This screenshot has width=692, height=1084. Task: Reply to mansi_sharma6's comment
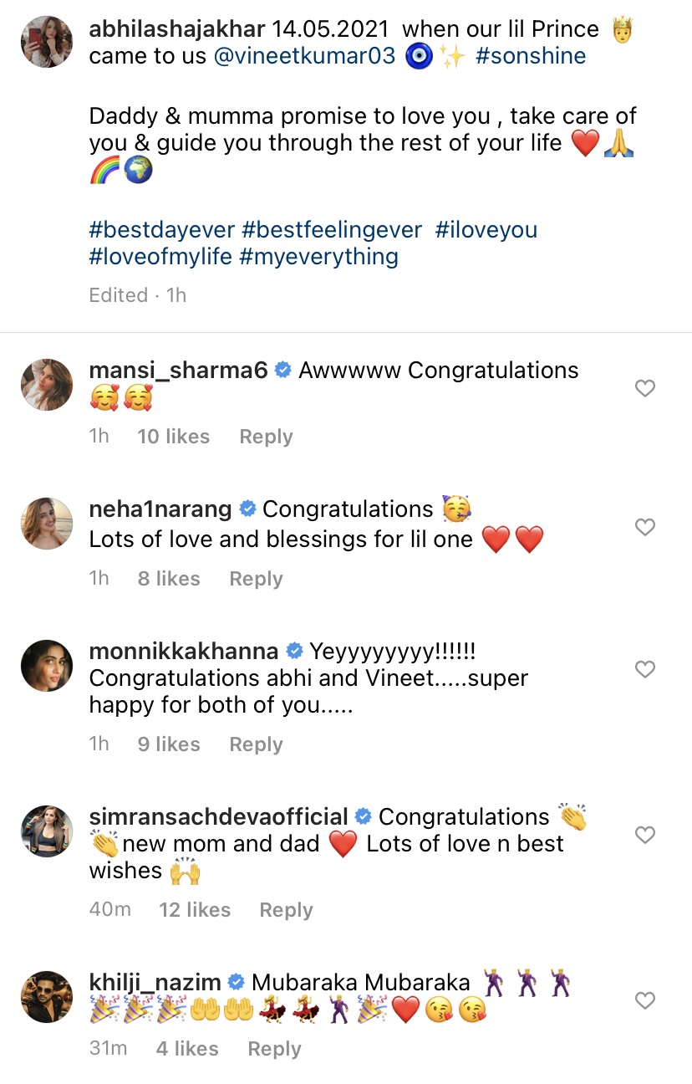click(x=266, y=437)
